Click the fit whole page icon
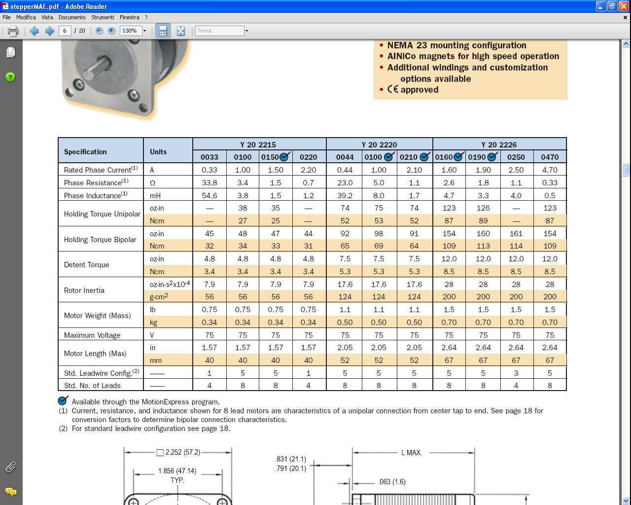This screenshot has width=631, height=505. pos(180,31)
